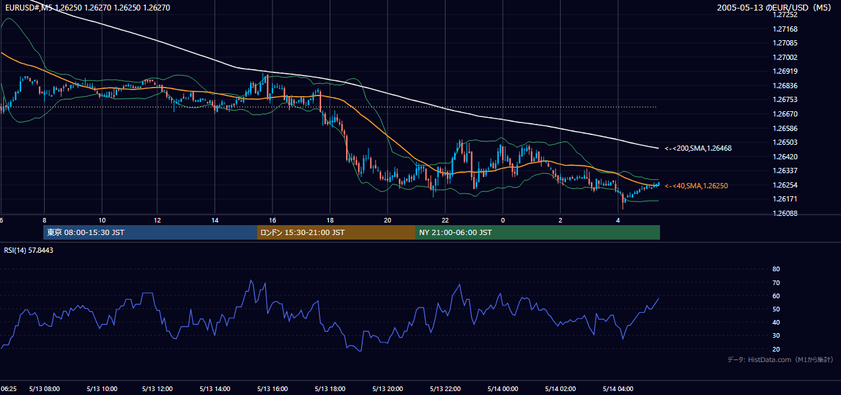Image resolution: width=841 pixels, height=395 pixels.
Task: Click hour label 12 below price chart
Action: (x=159, y=220)
